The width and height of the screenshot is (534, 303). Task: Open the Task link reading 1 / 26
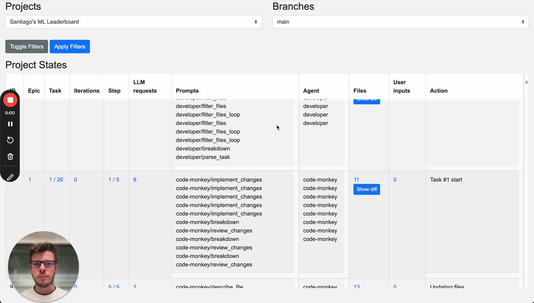56,180
